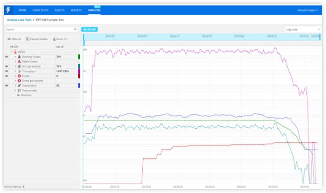The height and width of the screenshot is (193, 326).
Task: Open the Log scale dropdown
Action: 303,30
